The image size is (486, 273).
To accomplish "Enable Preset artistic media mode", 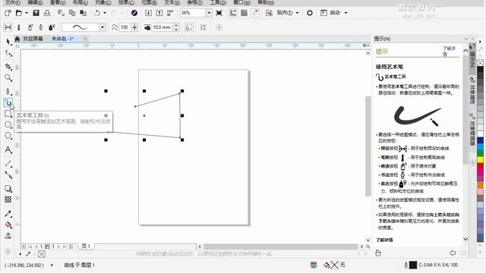I will tap(8, 27).
